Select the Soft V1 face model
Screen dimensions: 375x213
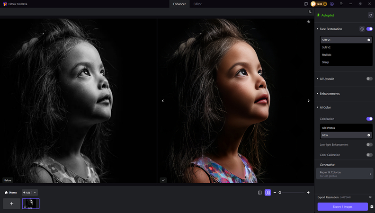(346, 40)
